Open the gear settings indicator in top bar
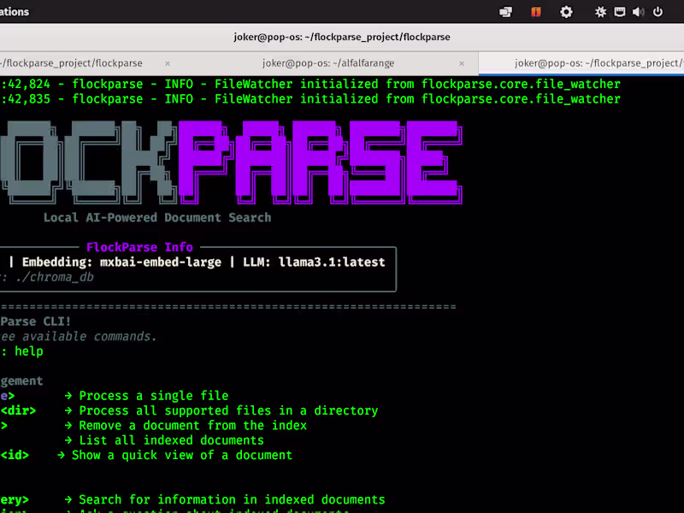Image resolution: width=684 pixels, height=513 pixels. pos(566,12)
